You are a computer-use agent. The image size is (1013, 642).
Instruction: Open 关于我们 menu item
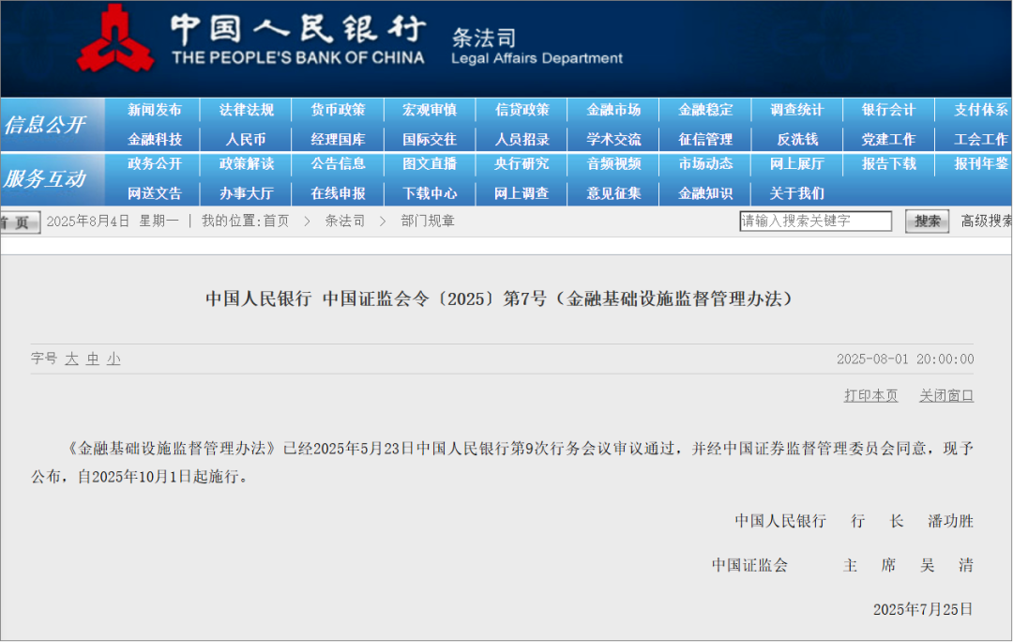796,193
